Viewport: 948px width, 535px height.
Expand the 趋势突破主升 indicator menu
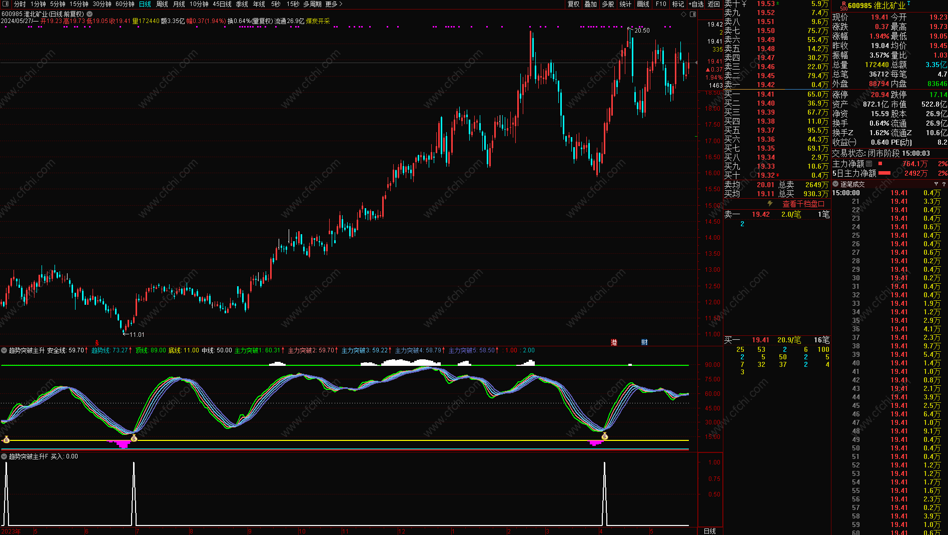tap(4, 350)
